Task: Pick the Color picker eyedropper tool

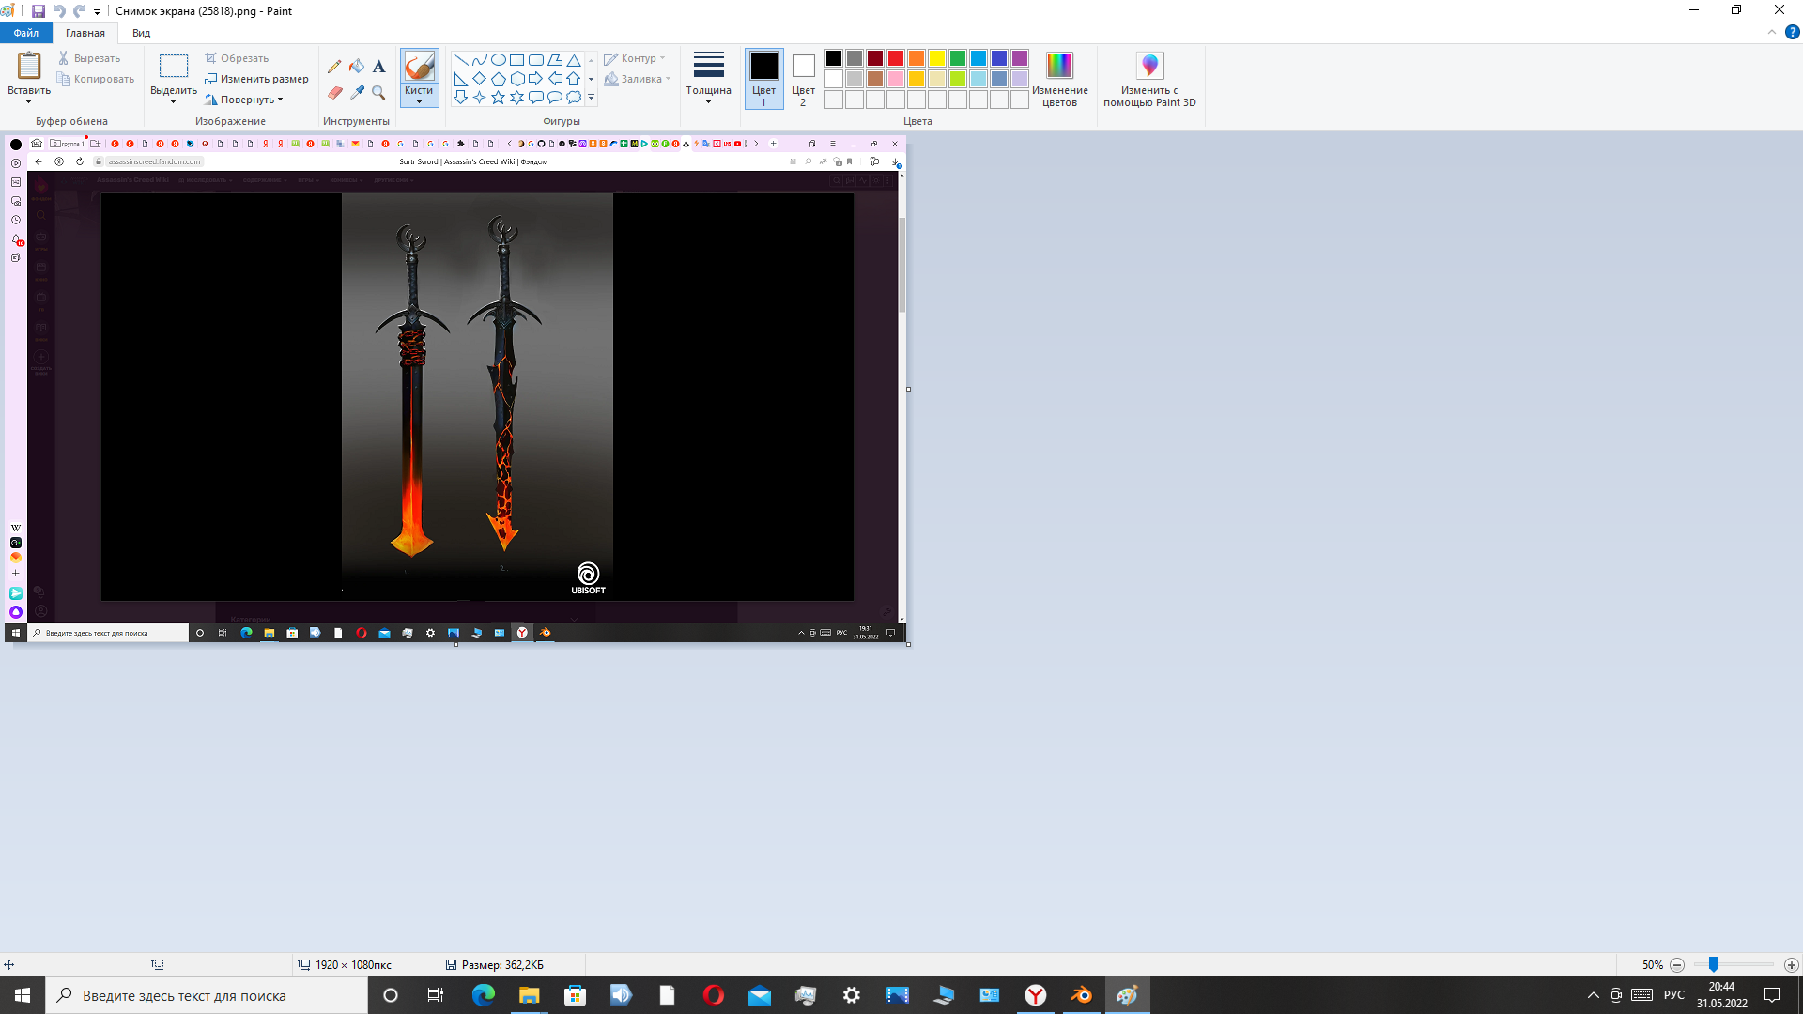Action: point(357,92)
